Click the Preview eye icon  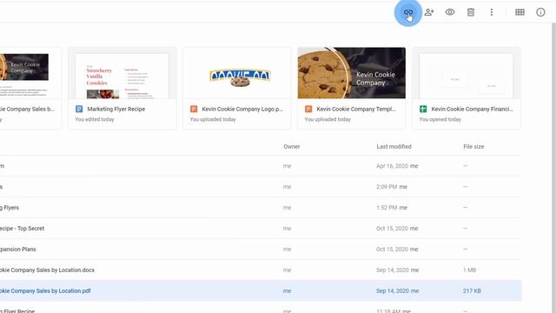450,12
